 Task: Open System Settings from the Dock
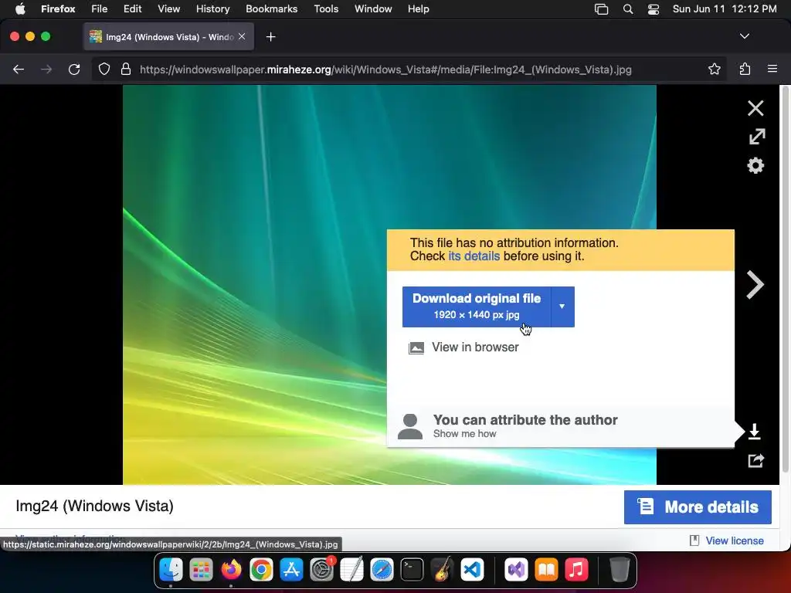tap(321, 570)
